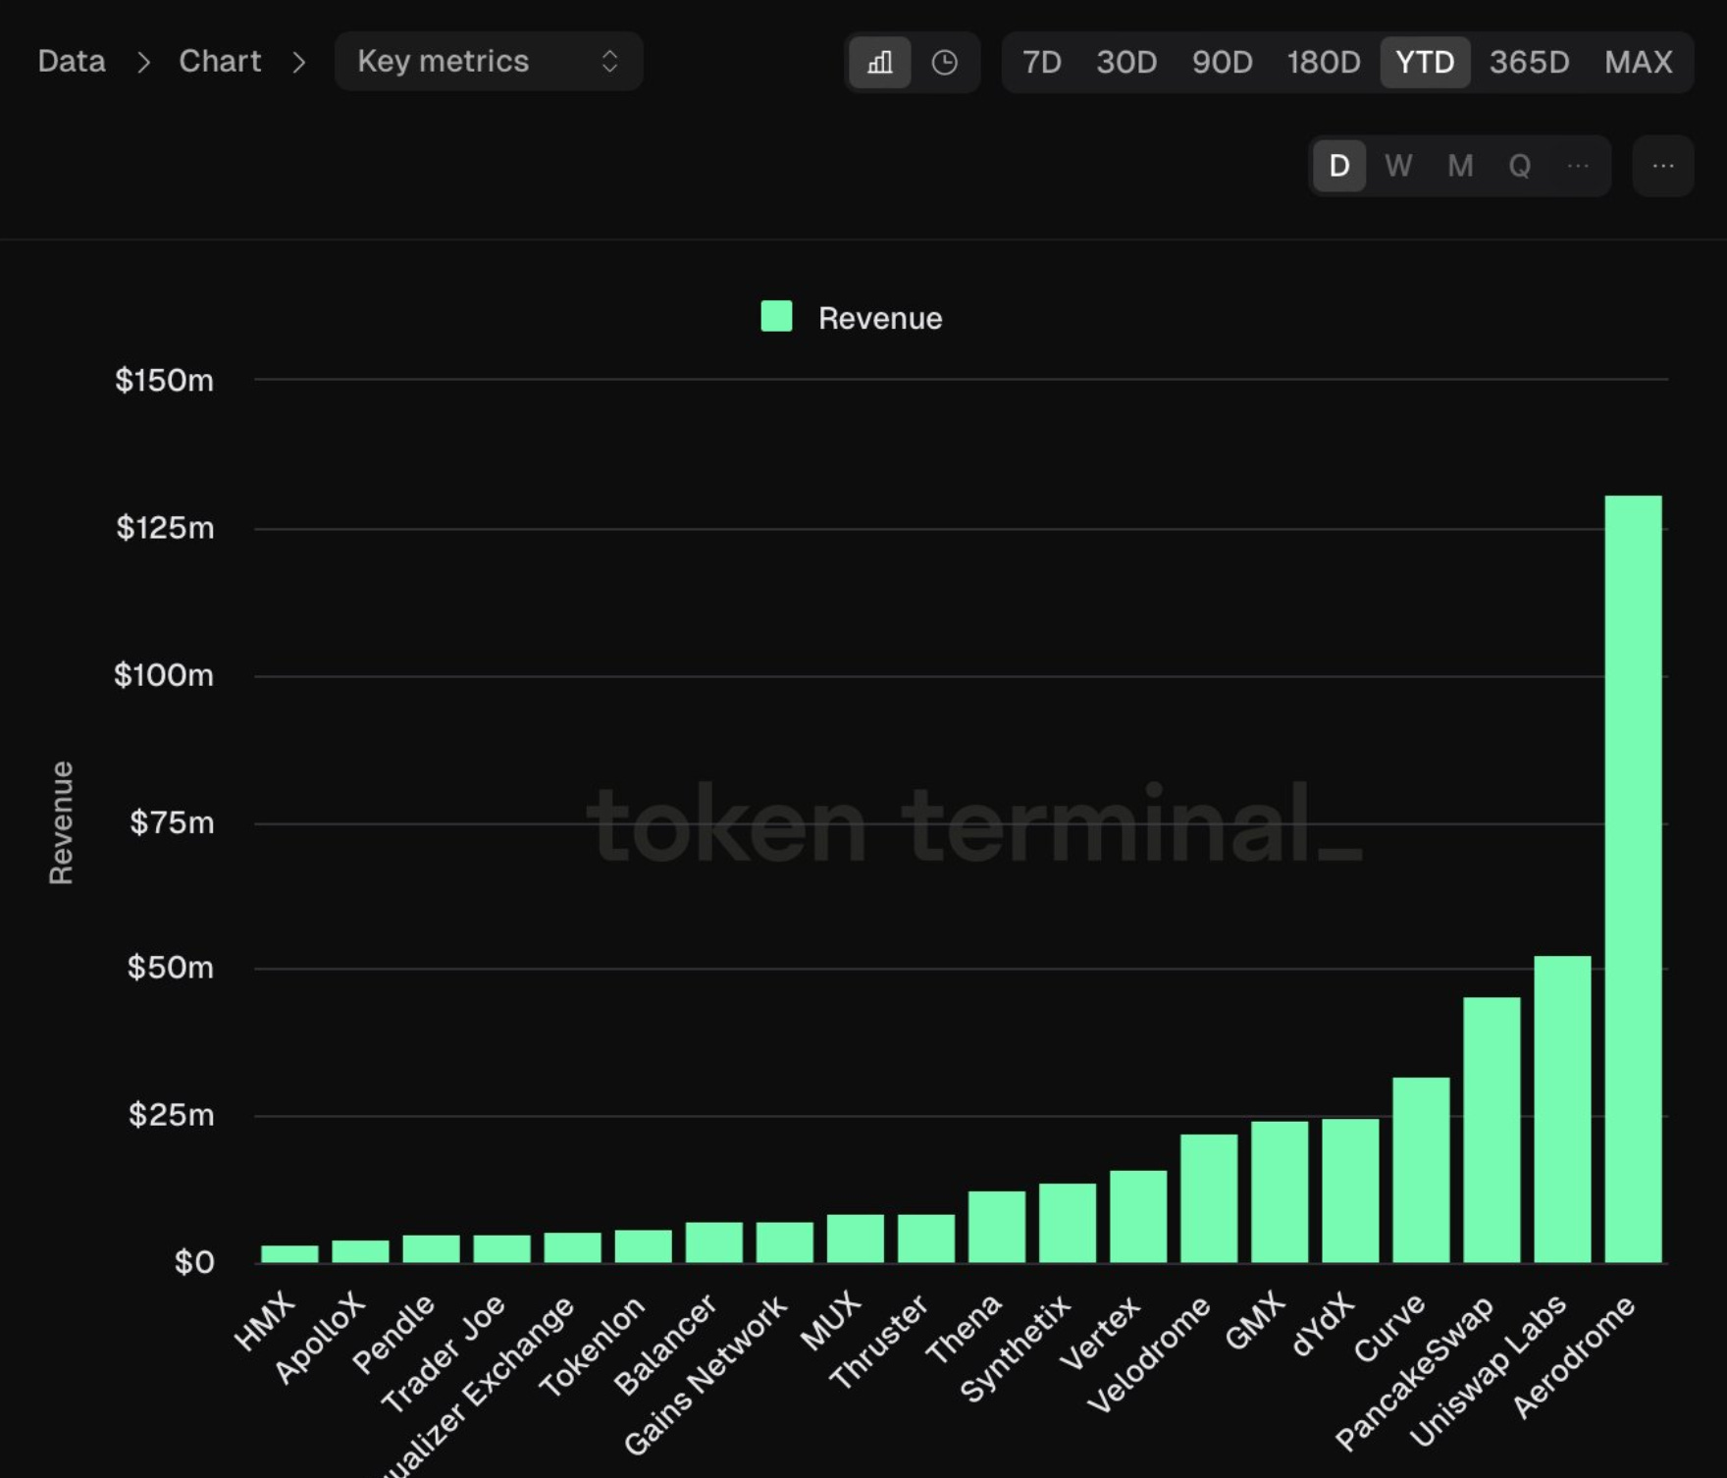
Task: Click the $150m y-axis label
Action: click(164, 381)
